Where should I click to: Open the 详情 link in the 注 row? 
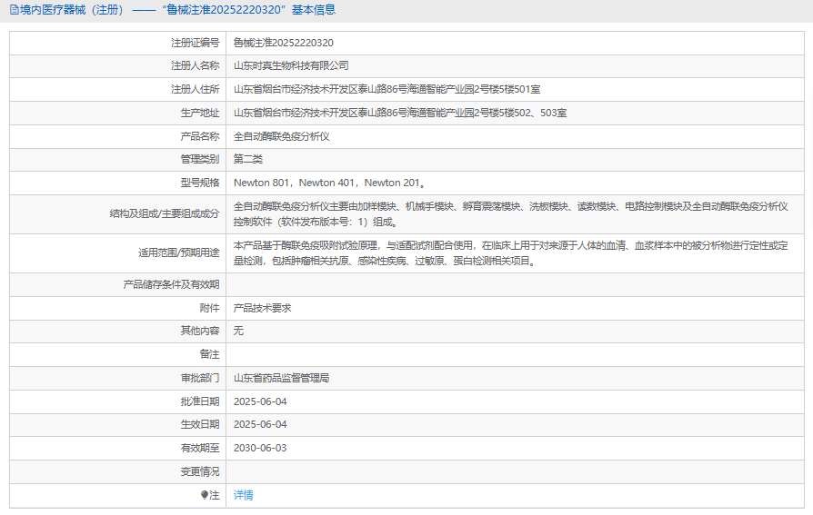(x=243, y=495)
